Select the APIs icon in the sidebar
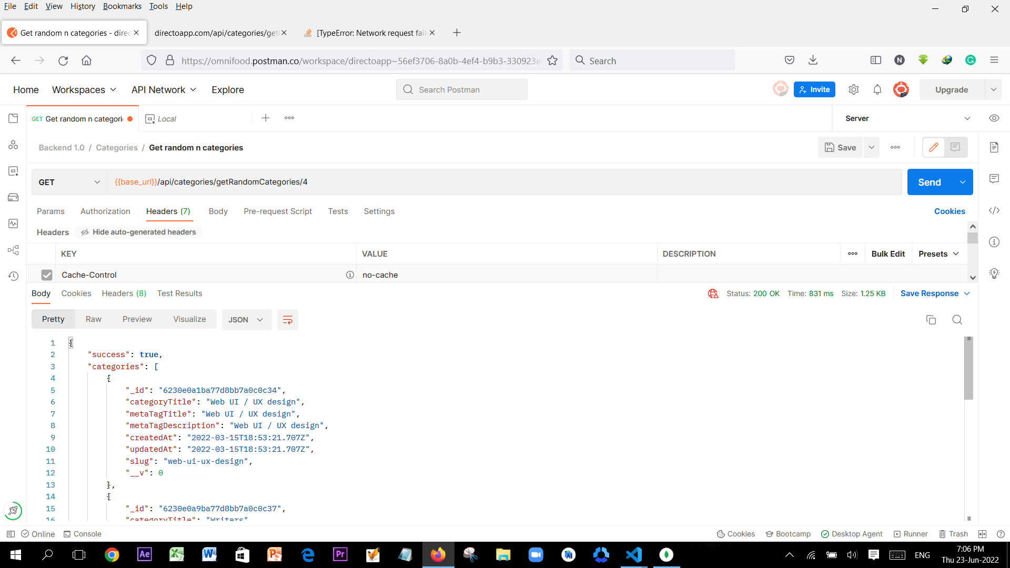 coord(13,145)
